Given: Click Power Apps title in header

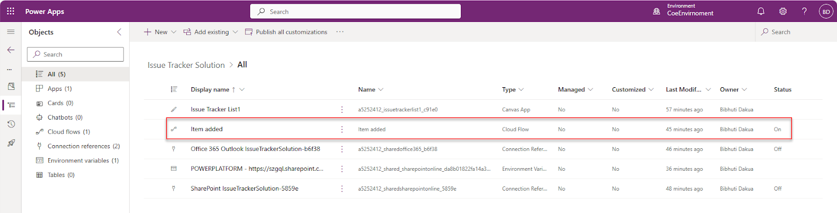Looking at the screenshot, I should 44,11.
